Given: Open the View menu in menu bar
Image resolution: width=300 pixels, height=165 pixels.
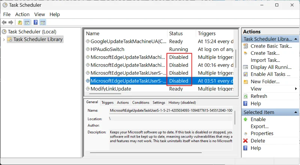Looking at the screenshot, I should click(40, 15).
